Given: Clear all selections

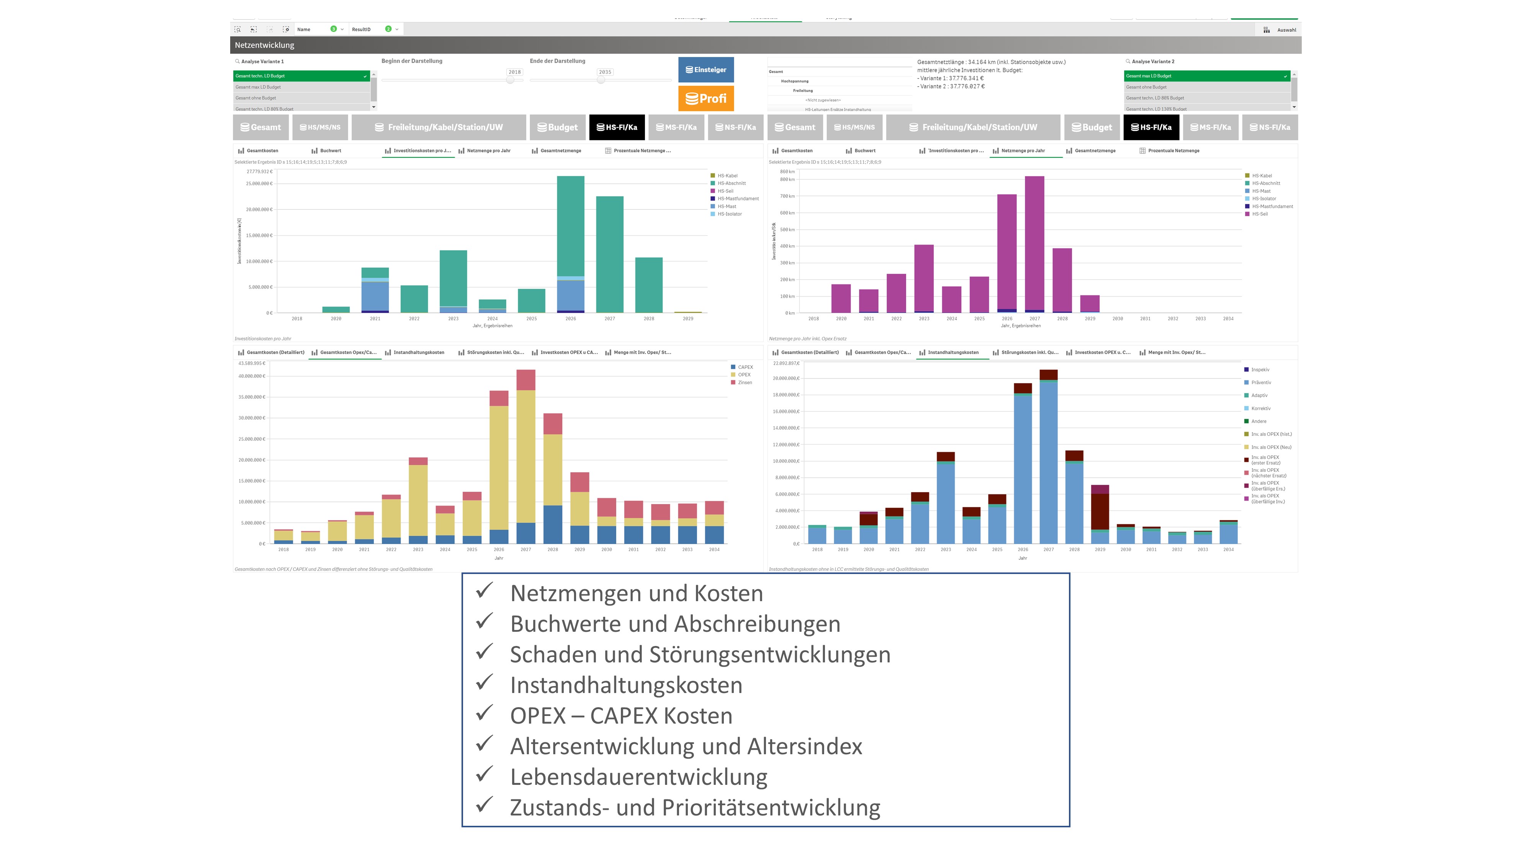Looking at the screenshot, I should pos(286,29).
